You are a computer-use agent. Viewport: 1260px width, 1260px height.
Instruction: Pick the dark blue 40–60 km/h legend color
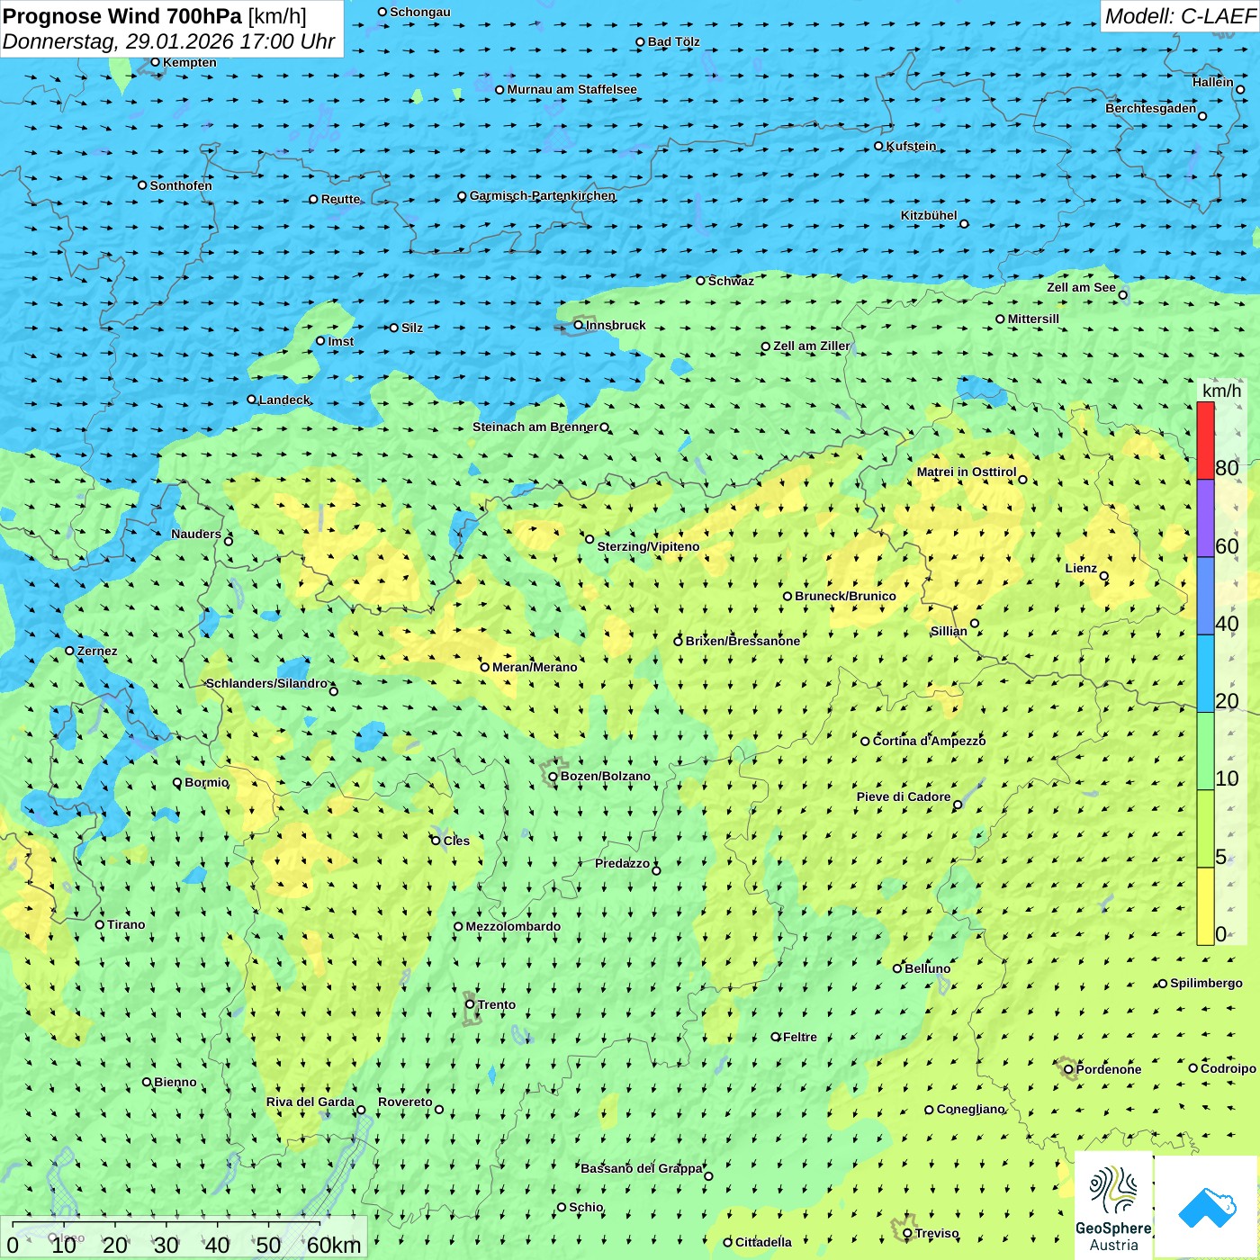(1205, 596)
